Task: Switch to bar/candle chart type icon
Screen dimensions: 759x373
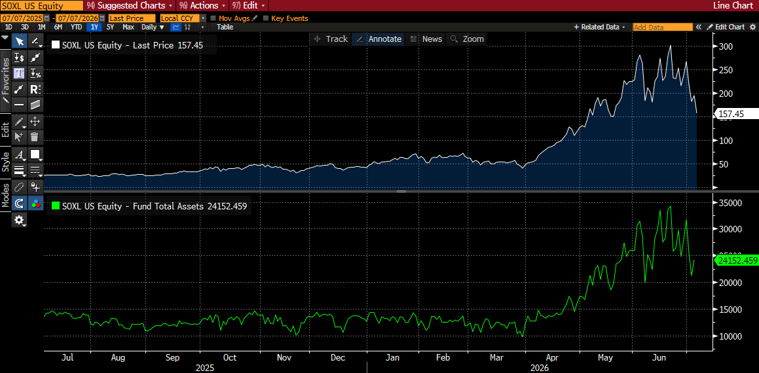Action: [187, 27]
